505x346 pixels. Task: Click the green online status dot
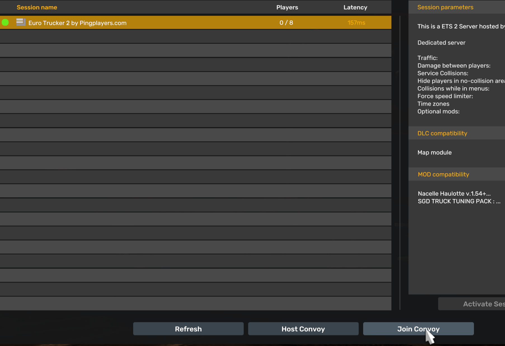5,22
